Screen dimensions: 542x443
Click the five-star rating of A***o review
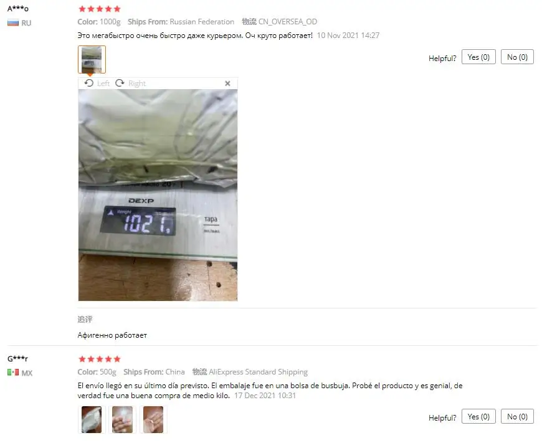point(100,9)
